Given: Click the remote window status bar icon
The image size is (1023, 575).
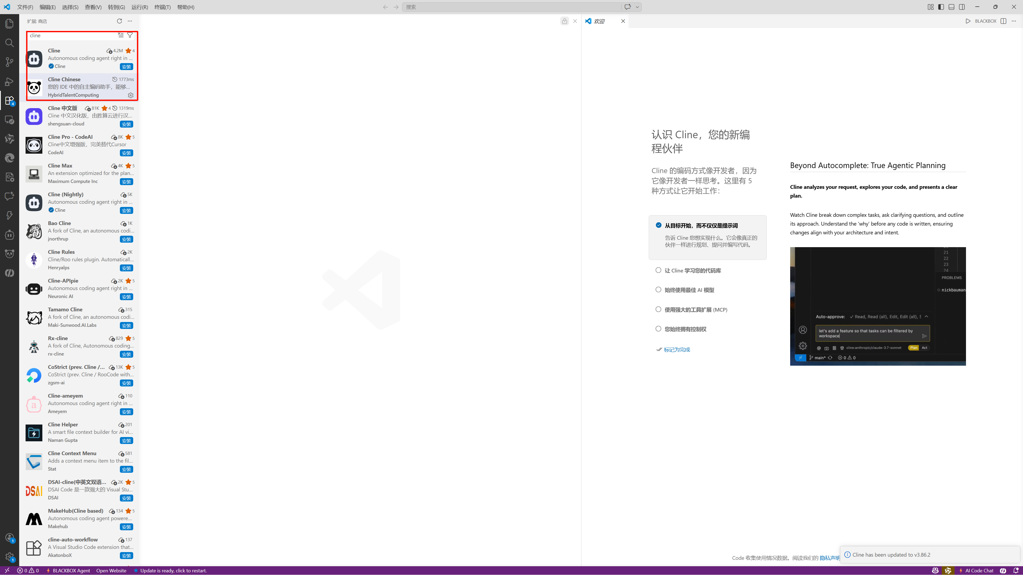Looking at the screenshot, I should pyautogui.click(x=7, y=571).
